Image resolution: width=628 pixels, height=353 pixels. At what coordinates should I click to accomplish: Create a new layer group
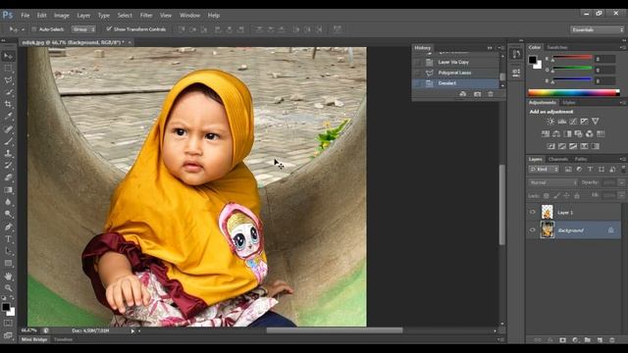coord(588,340)
